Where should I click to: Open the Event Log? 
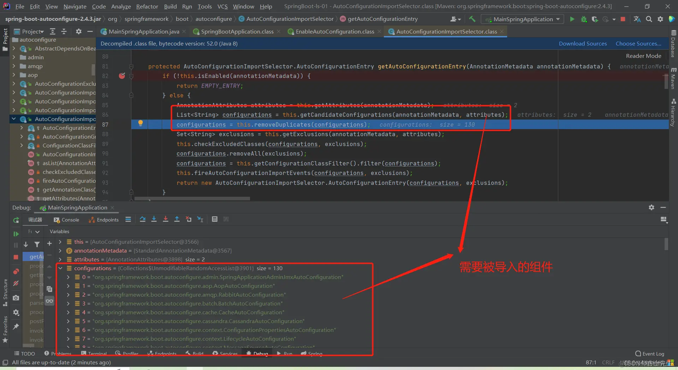pyautogui.click(x=650, y=353)
